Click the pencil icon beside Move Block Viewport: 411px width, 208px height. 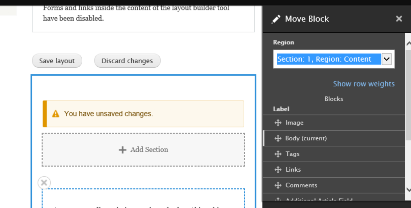(276, 19)
